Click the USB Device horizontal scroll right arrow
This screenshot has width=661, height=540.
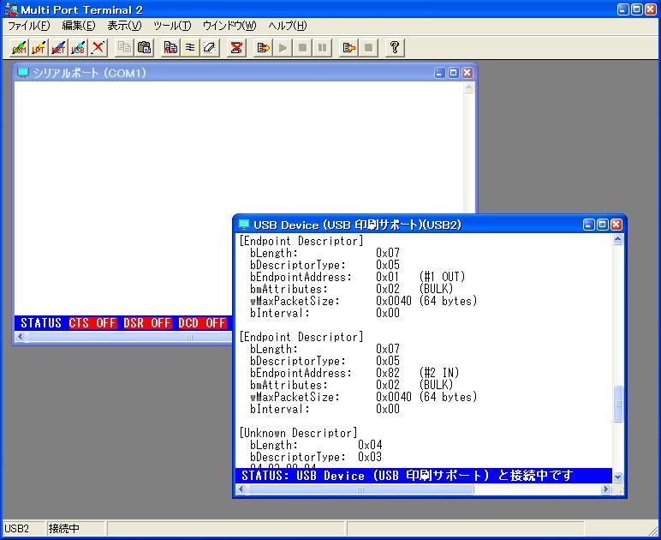pyautogui.click(x=606, y=489)
